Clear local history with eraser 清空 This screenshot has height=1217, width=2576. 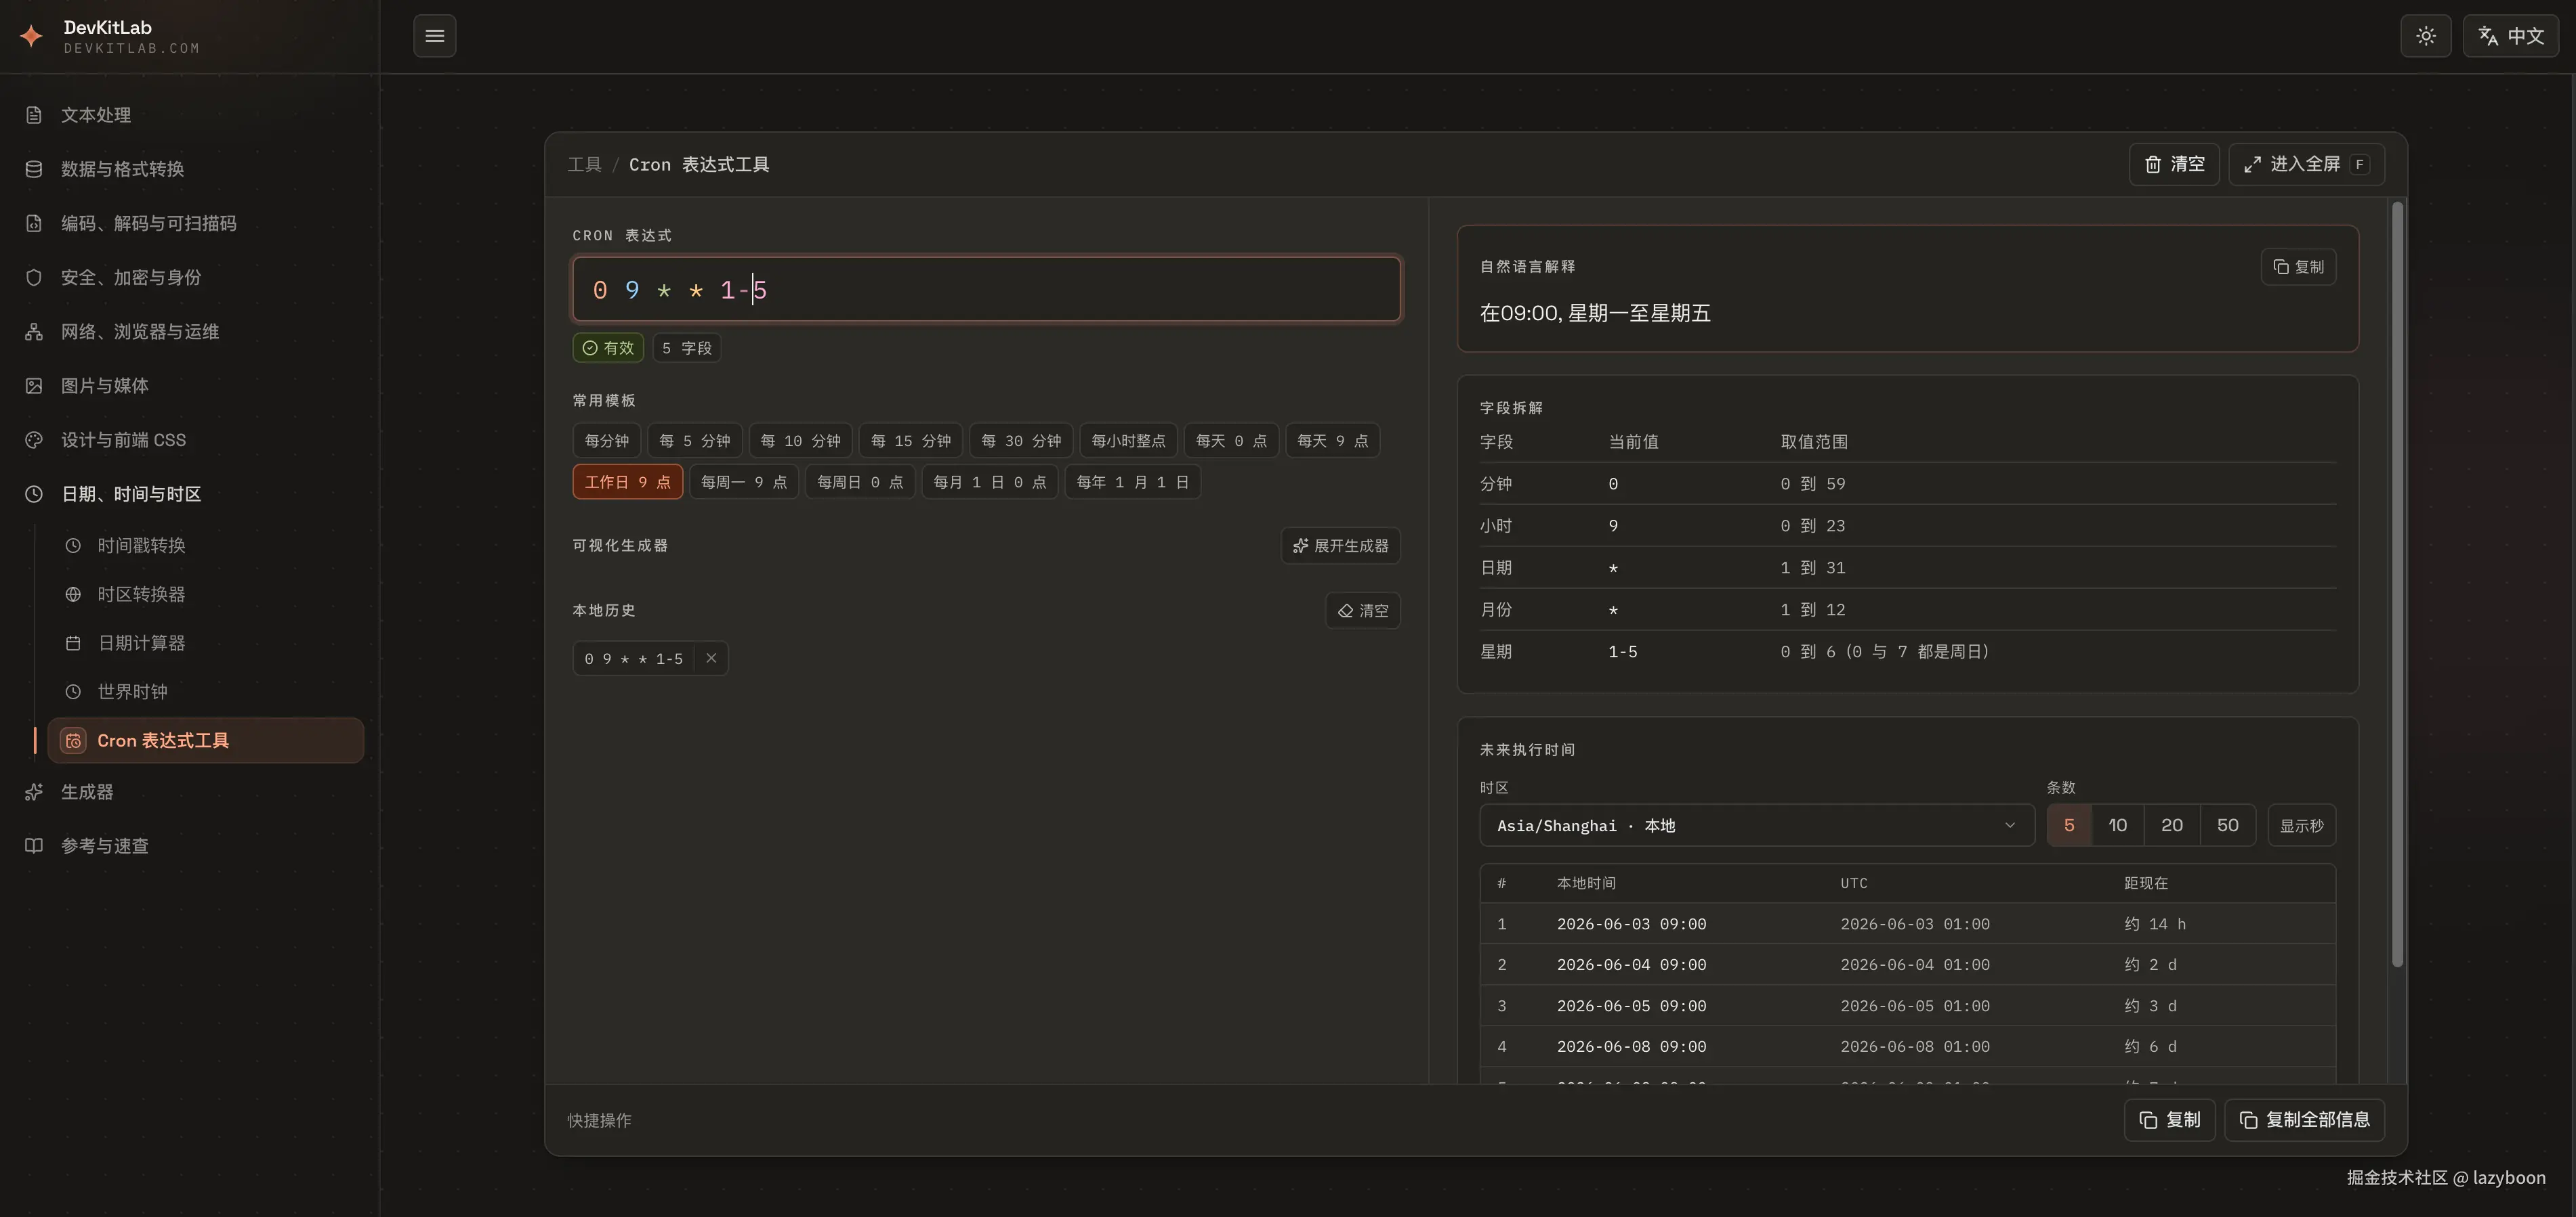1363,611
